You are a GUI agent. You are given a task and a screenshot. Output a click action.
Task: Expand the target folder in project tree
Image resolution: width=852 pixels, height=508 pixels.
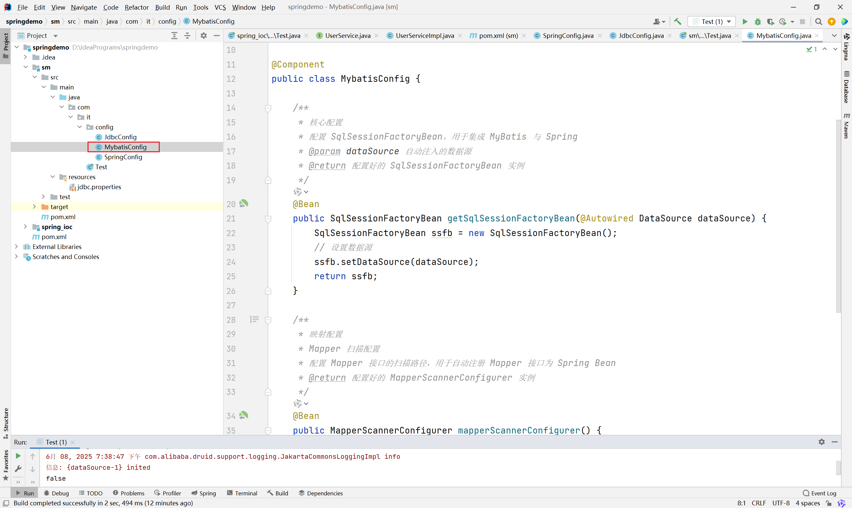(34, 207)
